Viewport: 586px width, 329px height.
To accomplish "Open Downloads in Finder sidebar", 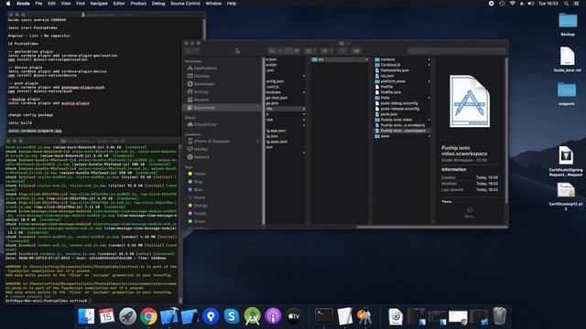I will [x=201, y=84].
